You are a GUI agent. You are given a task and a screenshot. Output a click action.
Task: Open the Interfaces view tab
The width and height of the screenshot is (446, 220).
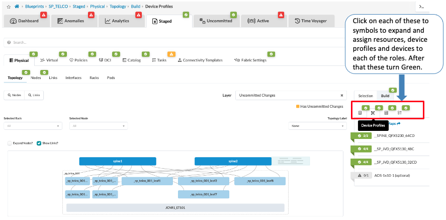click(x=73, y=78)
